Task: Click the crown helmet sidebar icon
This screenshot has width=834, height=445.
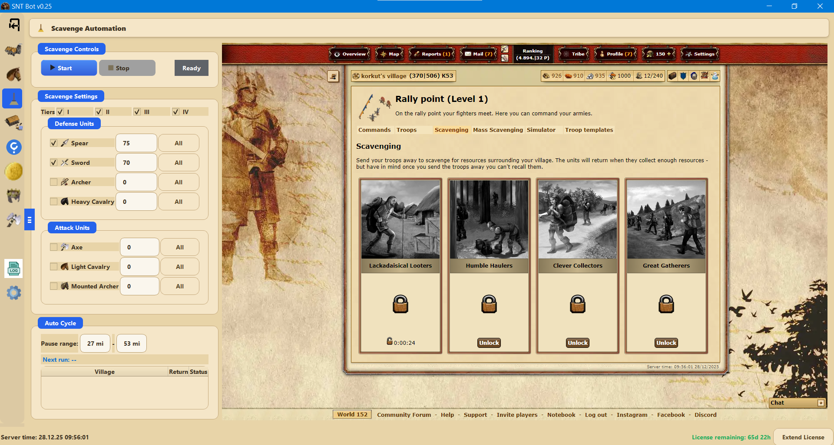Action: pos(13,196)
